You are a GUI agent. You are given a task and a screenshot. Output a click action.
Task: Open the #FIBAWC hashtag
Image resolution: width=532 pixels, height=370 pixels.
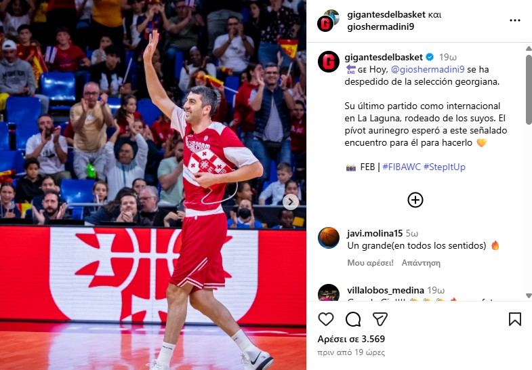[401, 167]
